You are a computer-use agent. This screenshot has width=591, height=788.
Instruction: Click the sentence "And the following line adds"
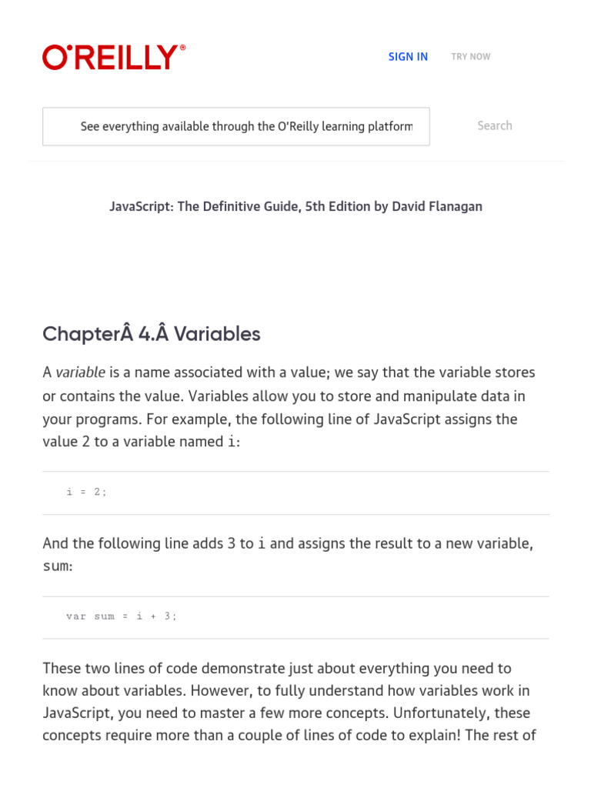coord(139,544)
